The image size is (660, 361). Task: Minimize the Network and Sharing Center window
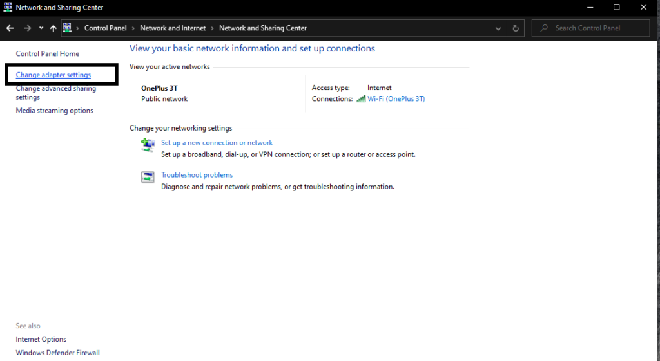590,7
